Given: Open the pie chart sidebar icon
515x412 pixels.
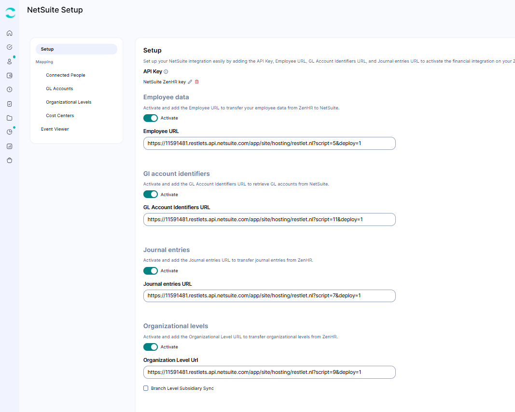Looking at the screenshot, I should pos(10,132).
